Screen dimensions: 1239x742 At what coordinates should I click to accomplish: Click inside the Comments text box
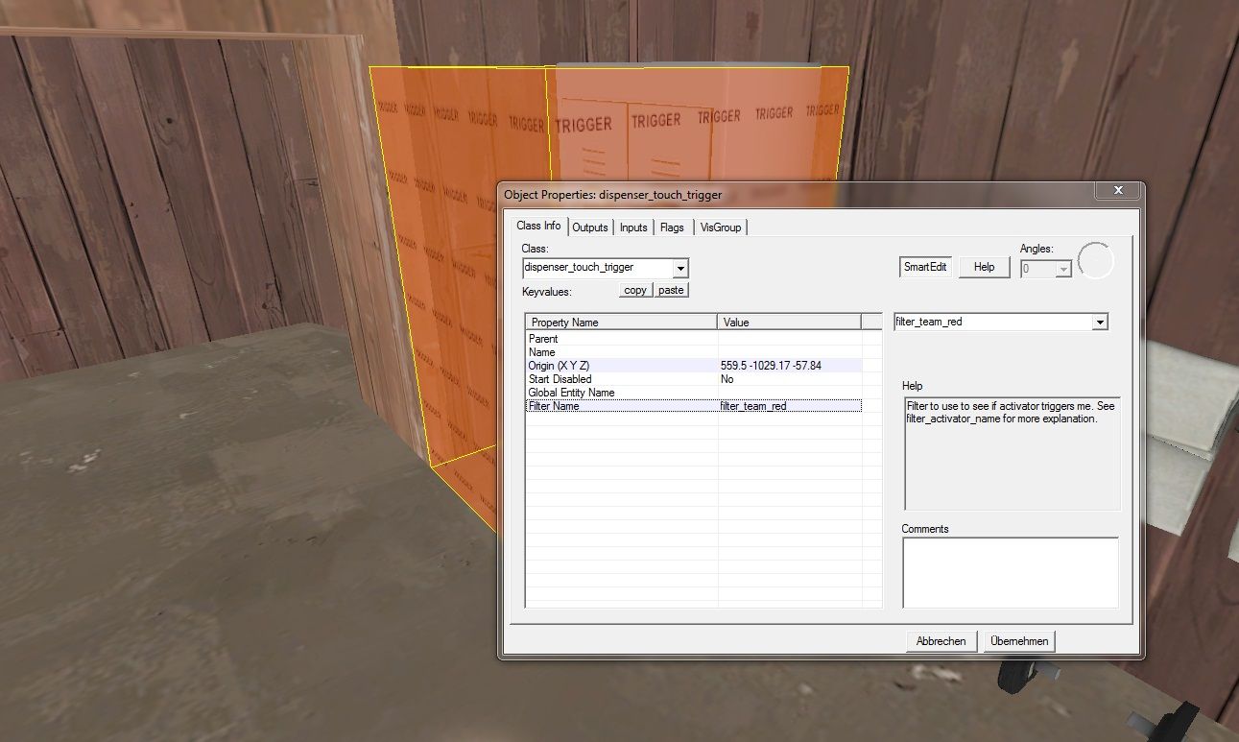(1010, 572)
